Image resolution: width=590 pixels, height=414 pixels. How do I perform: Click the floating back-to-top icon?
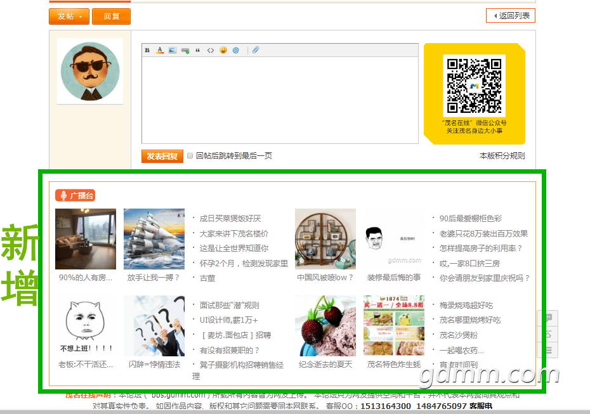tap(549, 334)
